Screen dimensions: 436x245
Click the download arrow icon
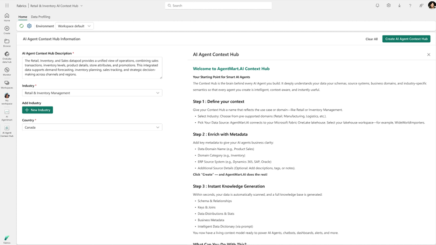(x=399, y=6)
